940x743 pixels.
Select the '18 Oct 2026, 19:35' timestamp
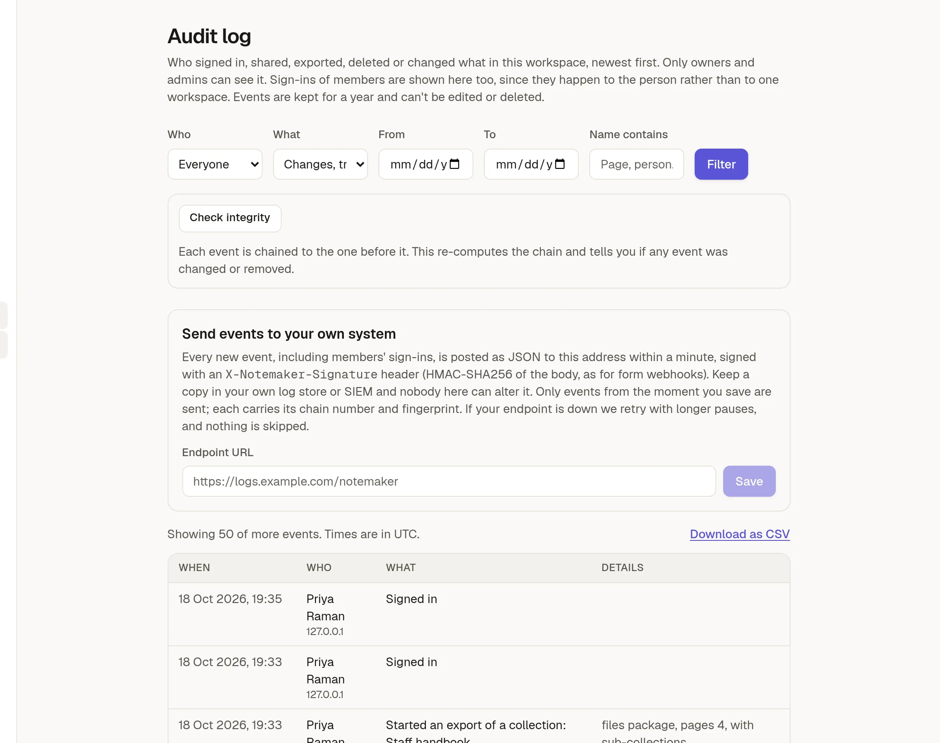point(230,599)
